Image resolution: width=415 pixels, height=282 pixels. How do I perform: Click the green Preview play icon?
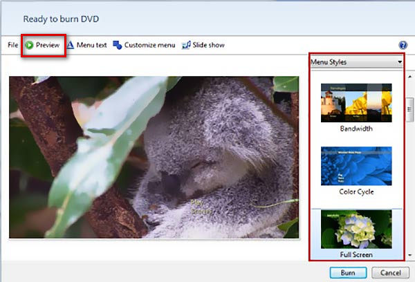pos(29,45)
